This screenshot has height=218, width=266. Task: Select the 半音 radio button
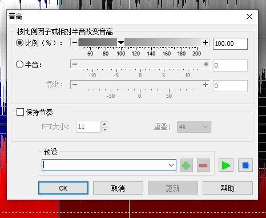coord(19,65)
